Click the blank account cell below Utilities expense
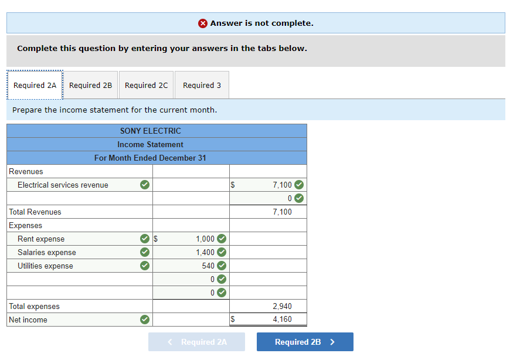Screen dimensions: 520x360 tap(70, 279)
